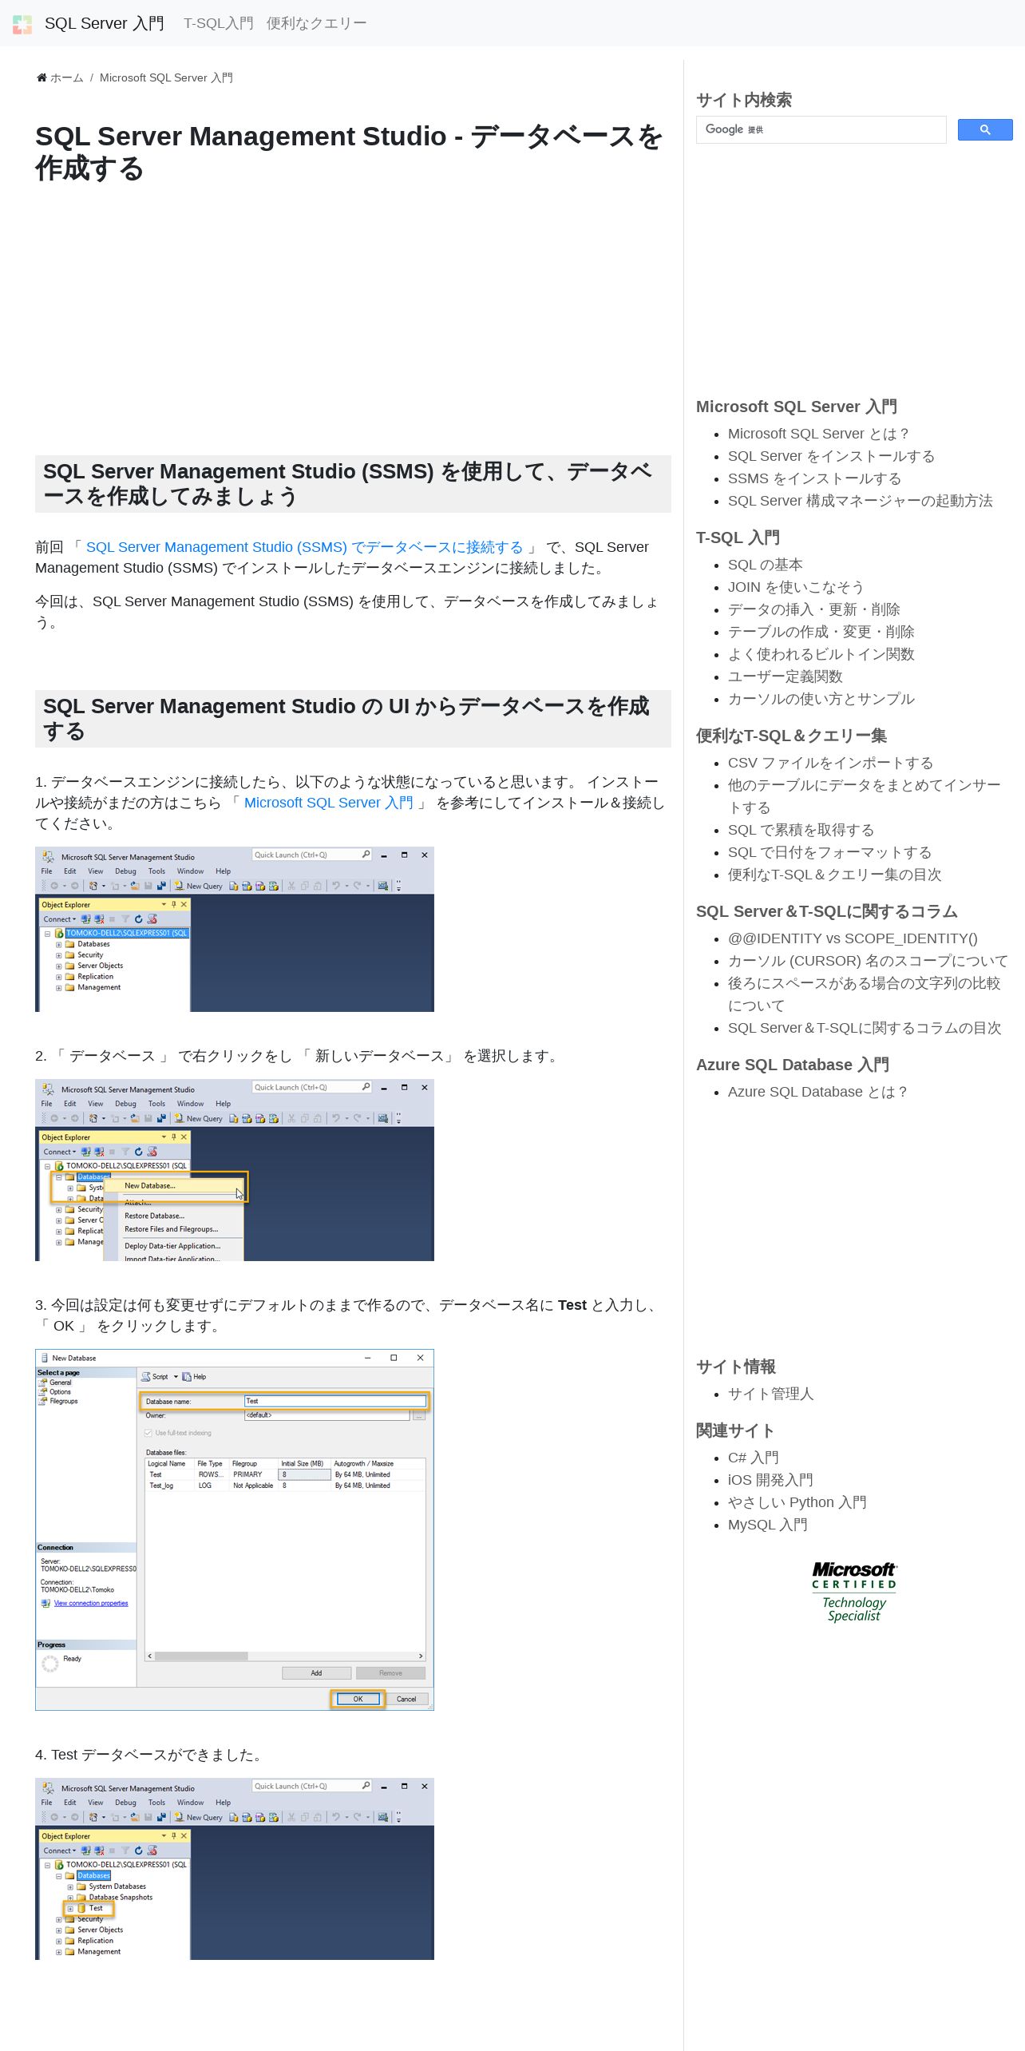Image resolution: width=1025 pixels, height=2051 pixels.
Task: Go to ホーム in the breadcrumb
Action: pyautogui.click(x=66, y=77)
